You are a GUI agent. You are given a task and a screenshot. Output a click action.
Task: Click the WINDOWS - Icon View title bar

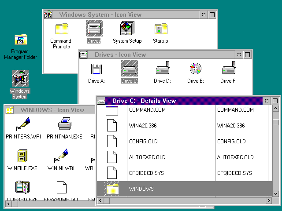pyautogui.click(x=52, y=110)
